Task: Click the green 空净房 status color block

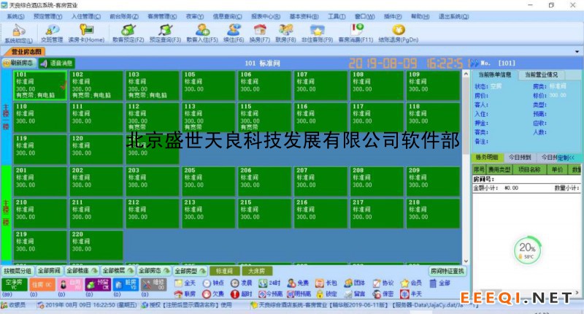Action: (x=14, y=284)
